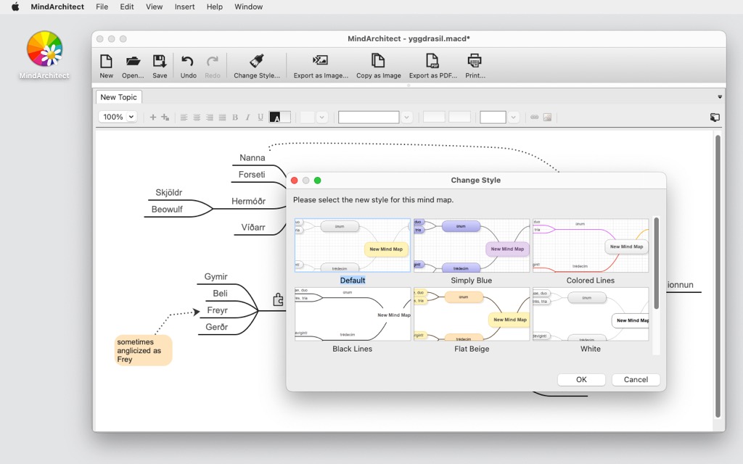Confirm the style change with OK
Screen dimensions: 743x464
581,379
